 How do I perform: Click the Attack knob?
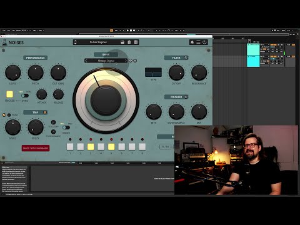pos(42,94)
